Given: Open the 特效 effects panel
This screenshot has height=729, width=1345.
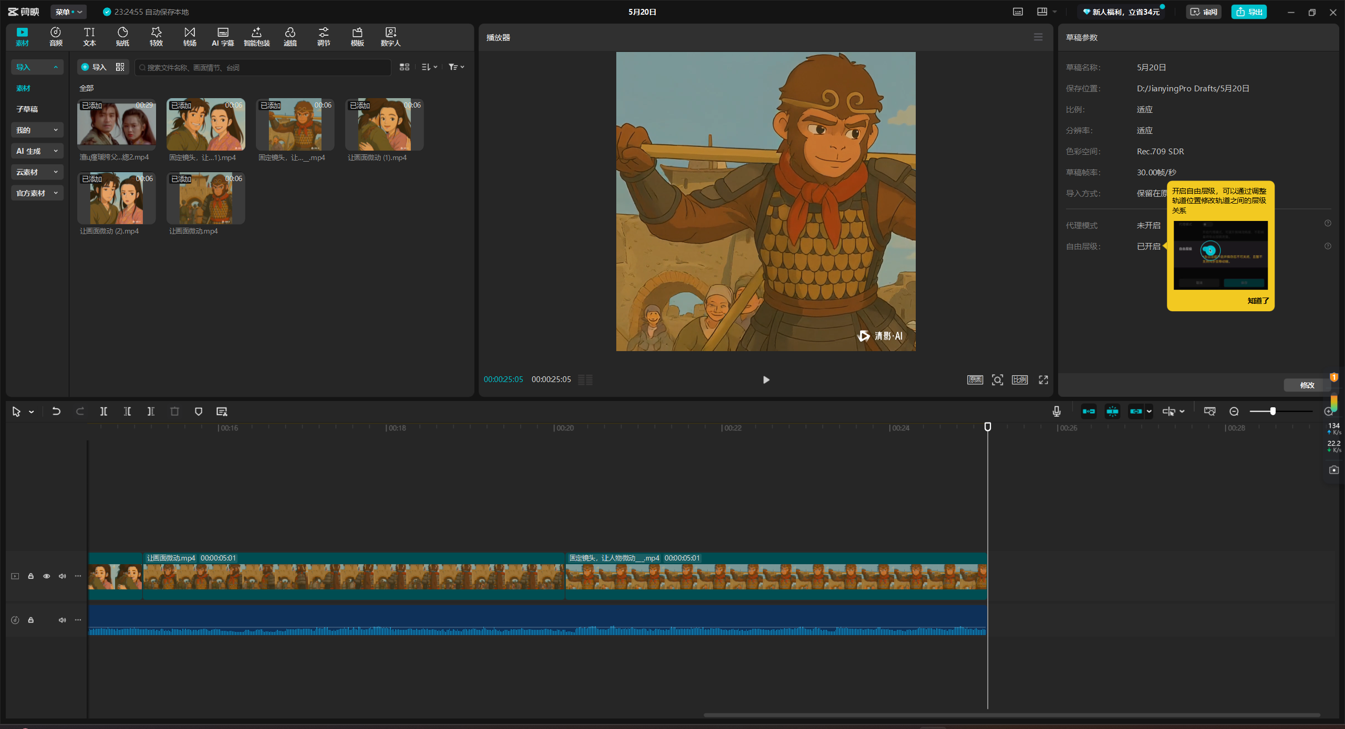Looking at the screenshot, I should [x=156, y=36].
